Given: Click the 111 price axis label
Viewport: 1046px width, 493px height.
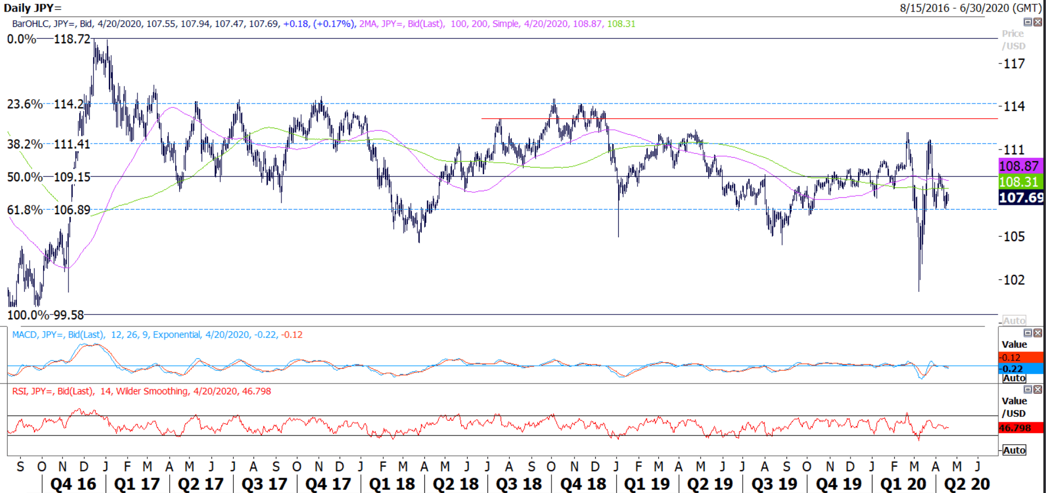Looking at the screenshot, I should point(1014,150).
